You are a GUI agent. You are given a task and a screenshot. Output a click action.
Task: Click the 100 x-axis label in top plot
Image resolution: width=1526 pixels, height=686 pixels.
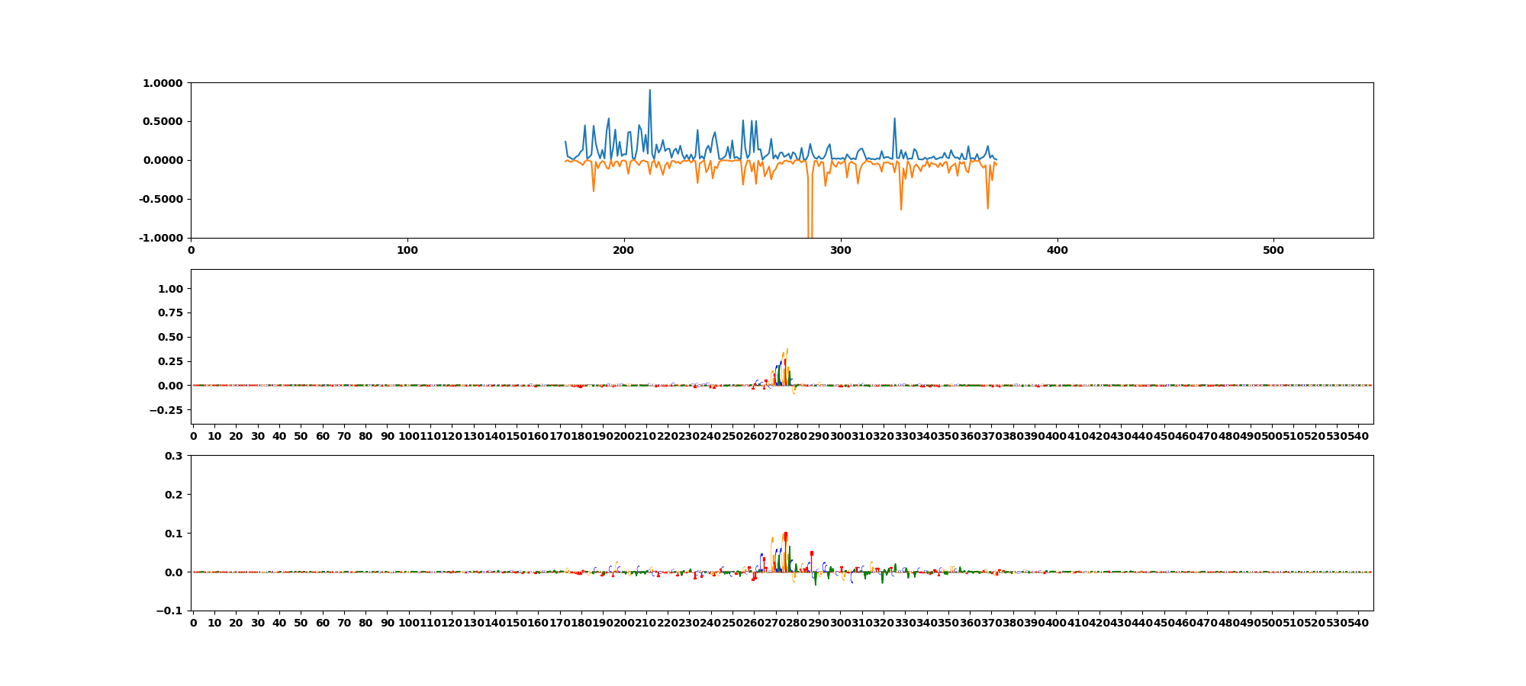pos(407,250)
